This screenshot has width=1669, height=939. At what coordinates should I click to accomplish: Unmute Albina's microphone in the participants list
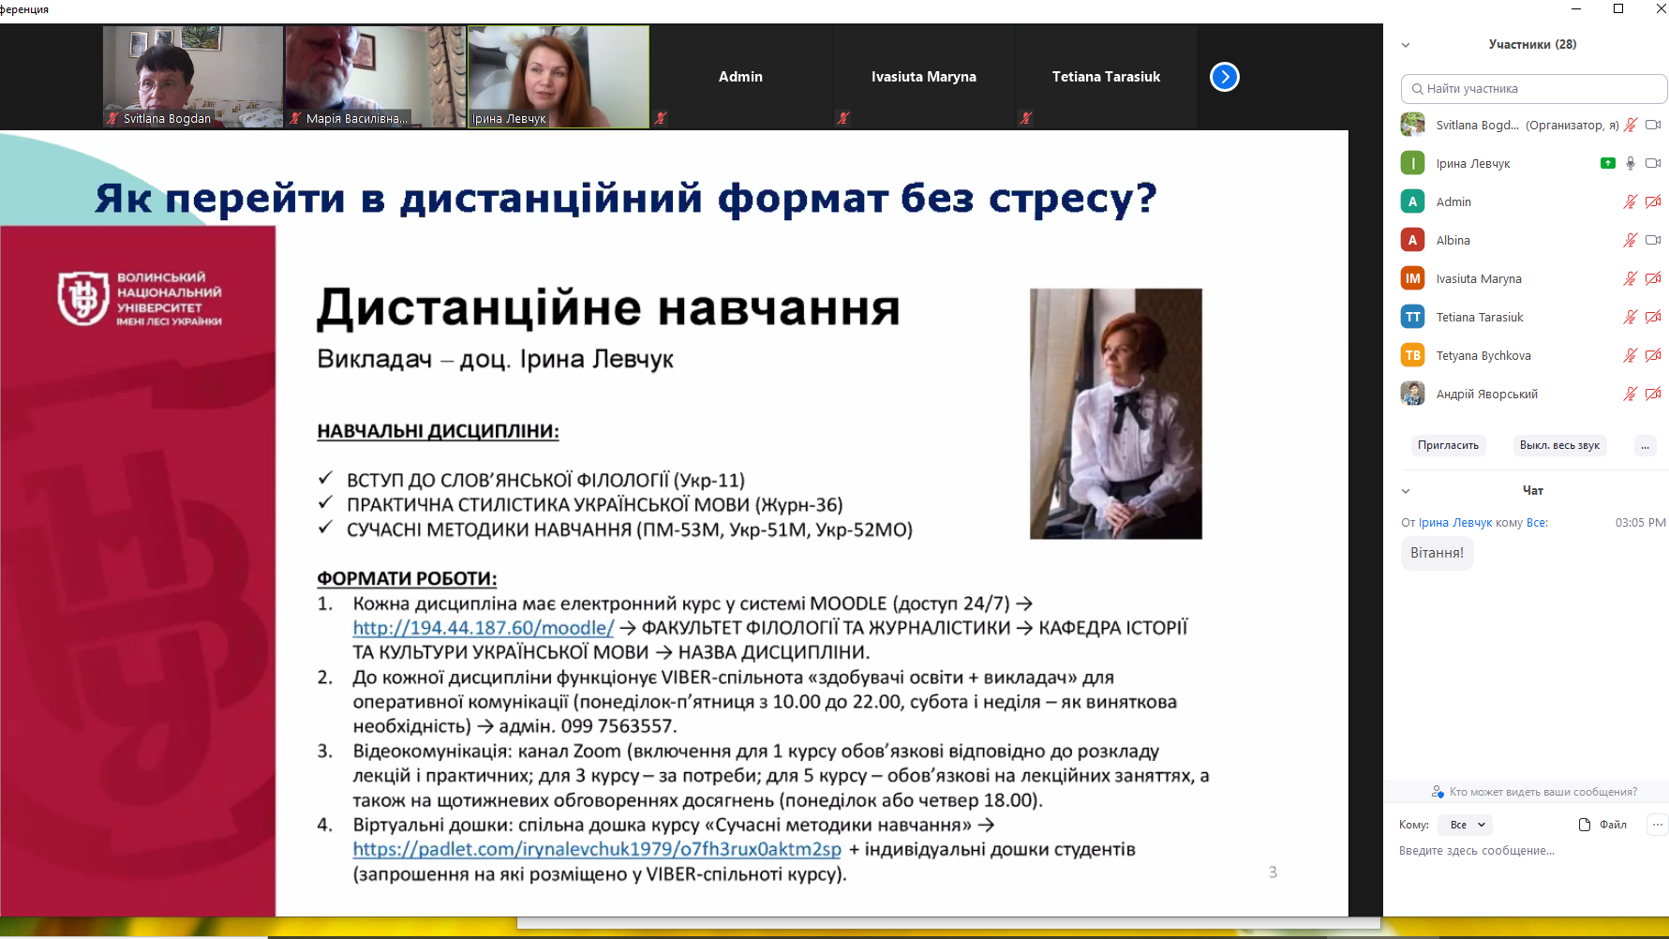(1629, 240)
